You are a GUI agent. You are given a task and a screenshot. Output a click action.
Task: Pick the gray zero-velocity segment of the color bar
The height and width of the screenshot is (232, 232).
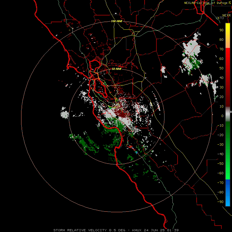(x=228, y=114)
